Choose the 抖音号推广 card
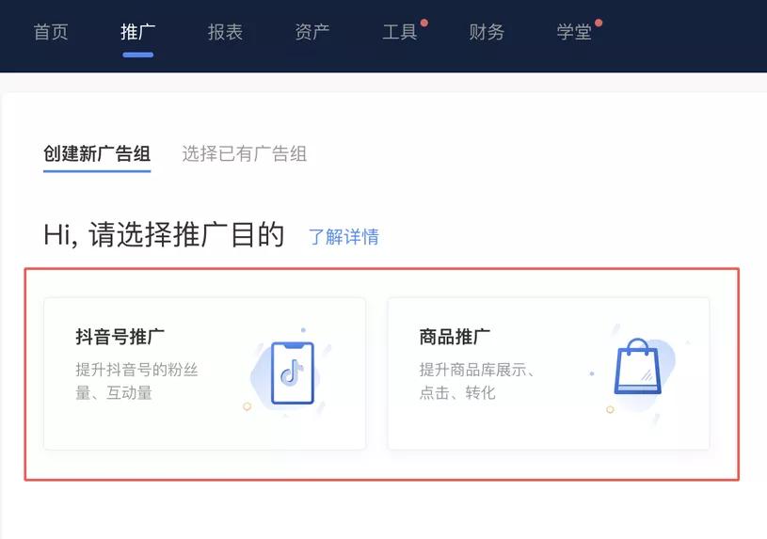767x539 pixels. [x=204, y=373]
